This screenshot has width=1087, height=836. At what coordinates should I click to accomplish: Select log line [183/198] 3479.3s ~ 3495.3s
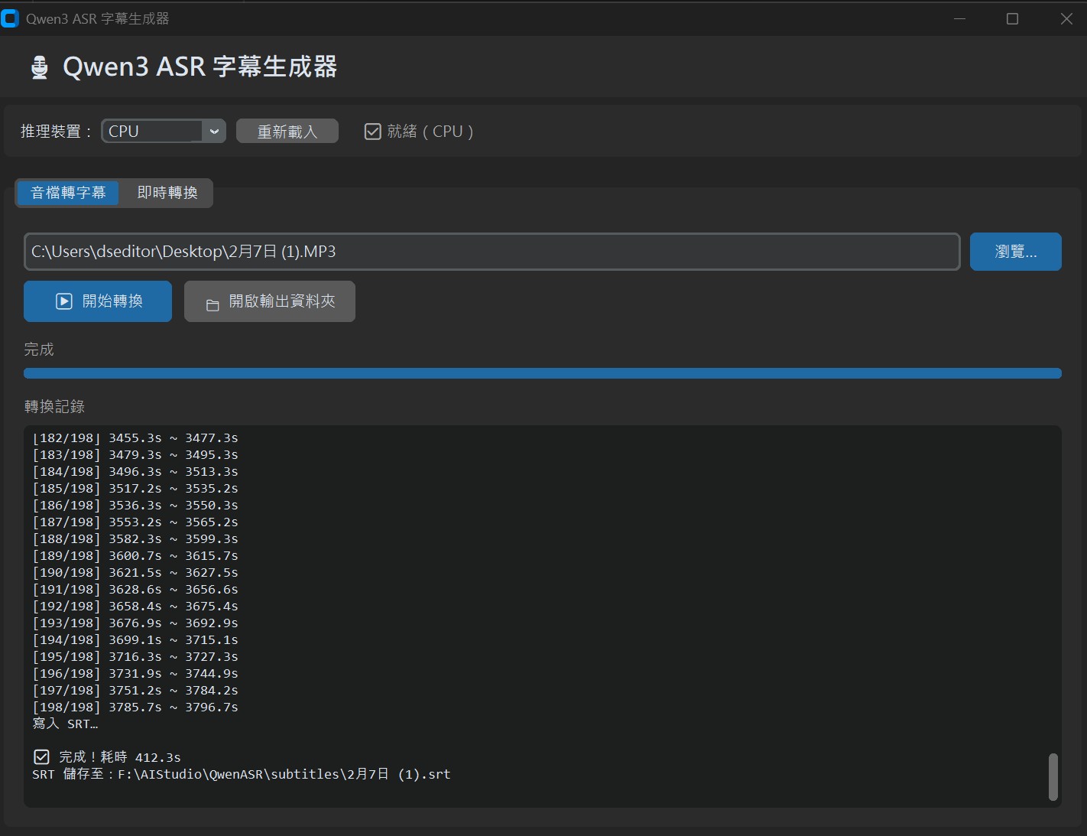tap(135, 455)
